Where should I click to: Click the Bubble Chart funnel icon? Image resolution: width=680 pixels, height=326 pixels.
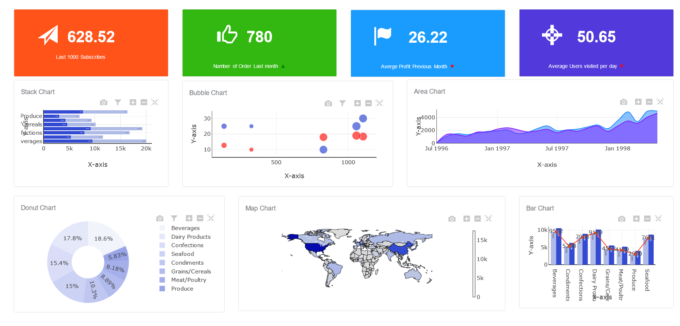(x=343, y=103)
